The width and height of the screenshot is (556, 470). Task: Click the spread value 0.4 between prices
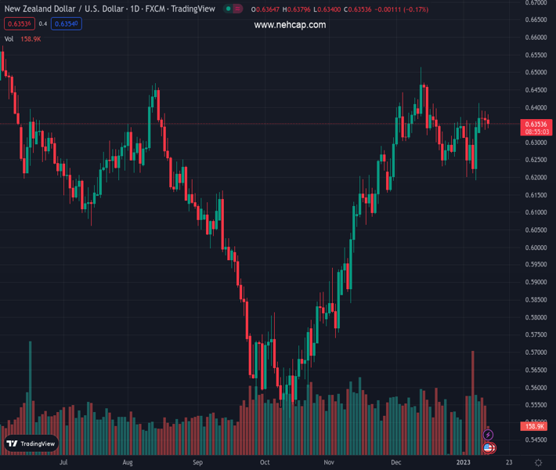(42, 23)
